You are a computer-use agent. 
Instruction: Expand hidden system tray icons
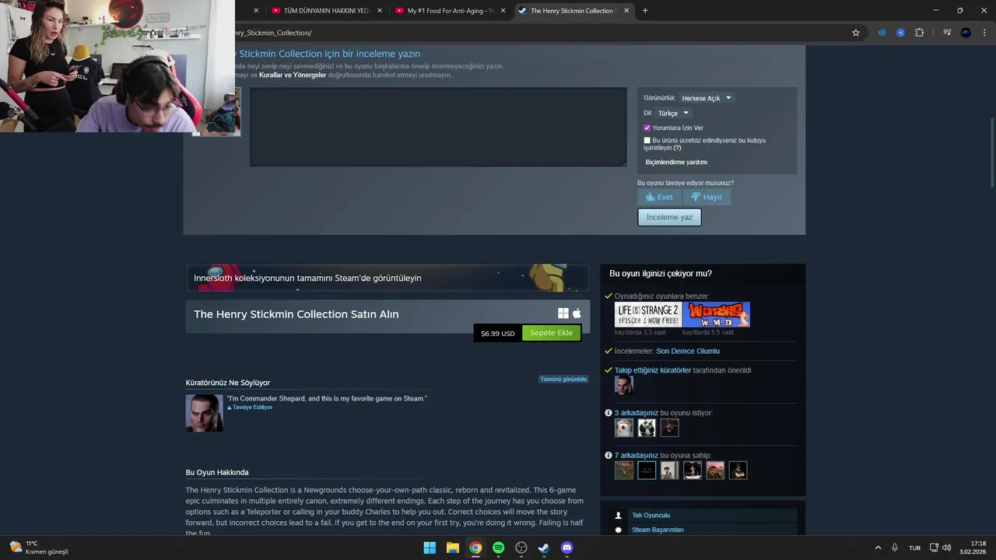tap(878, 548)
